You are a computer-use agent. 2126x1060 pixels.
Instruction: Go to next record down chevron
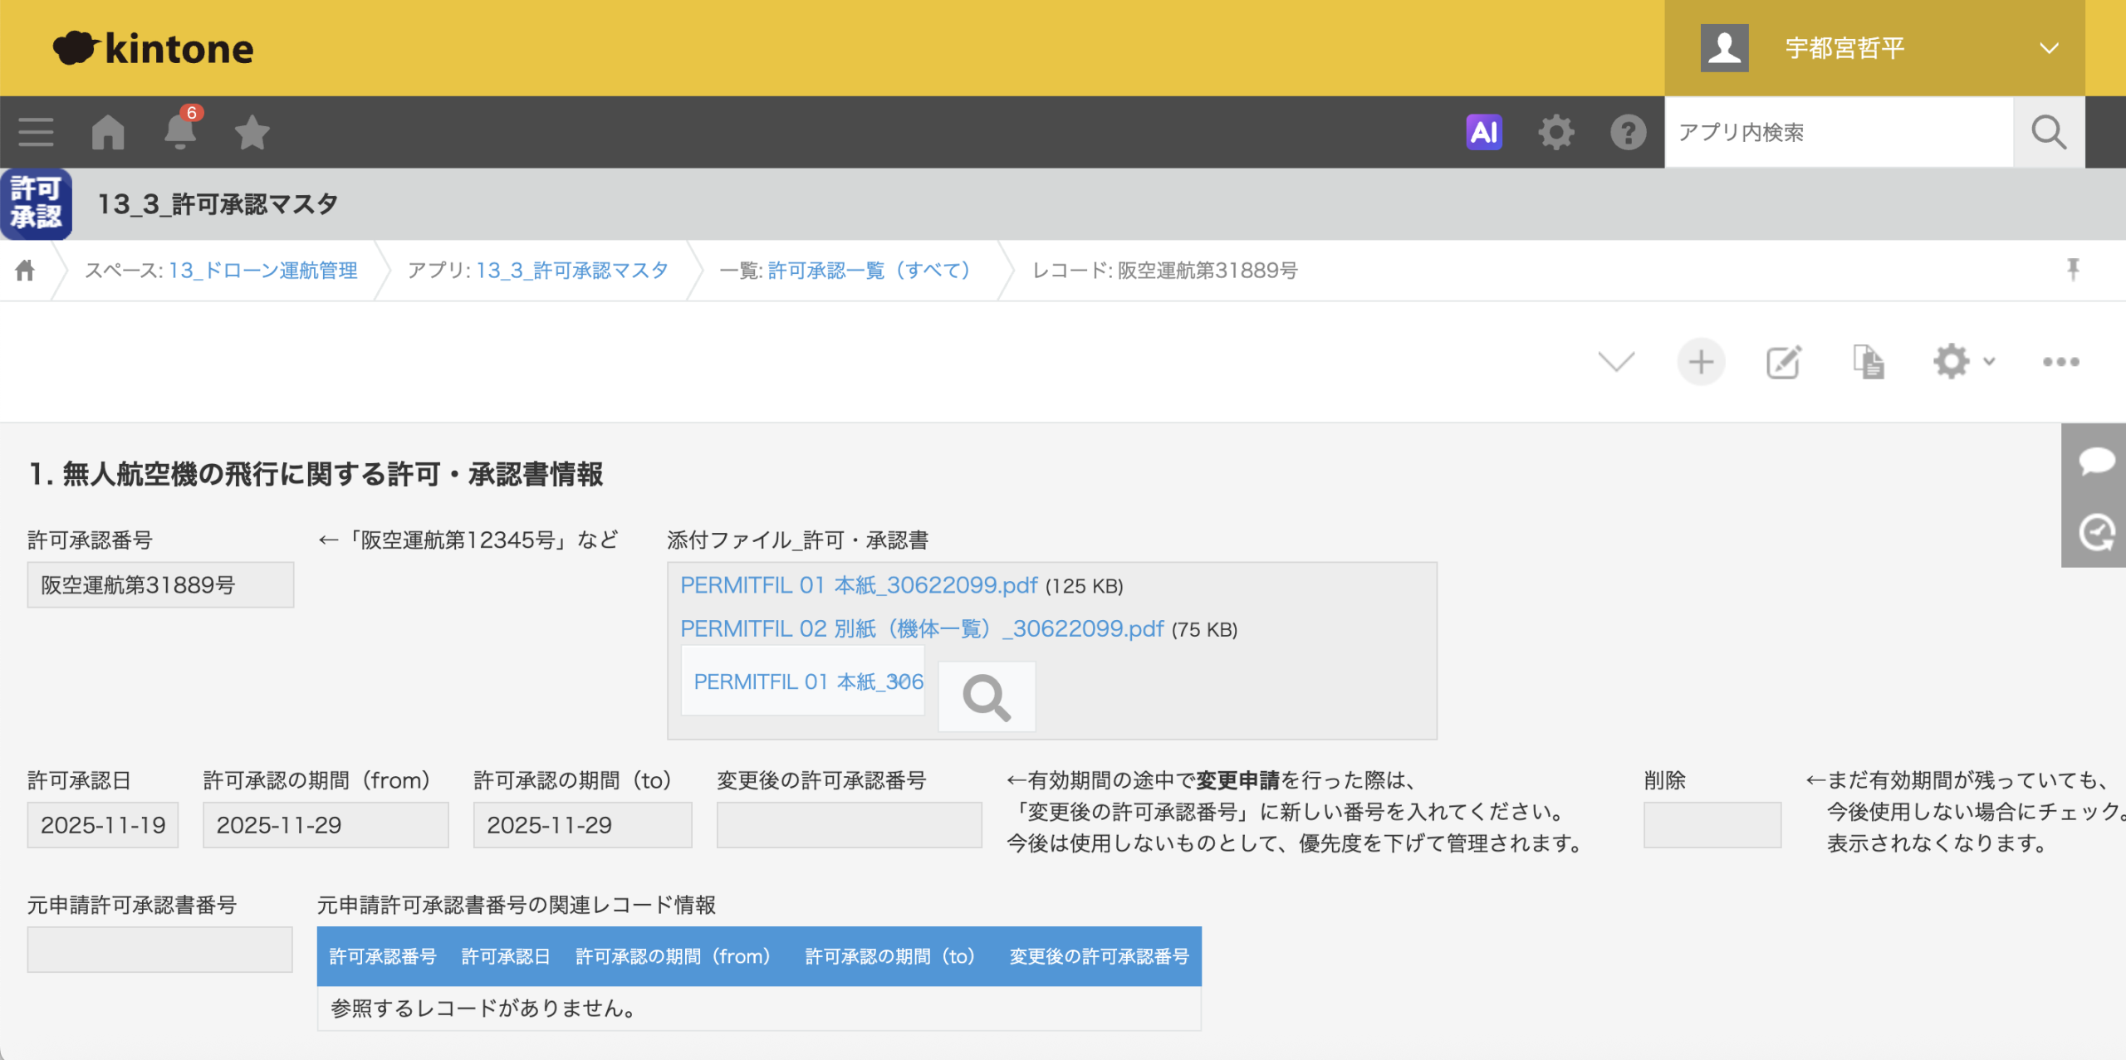(1616, 362)
